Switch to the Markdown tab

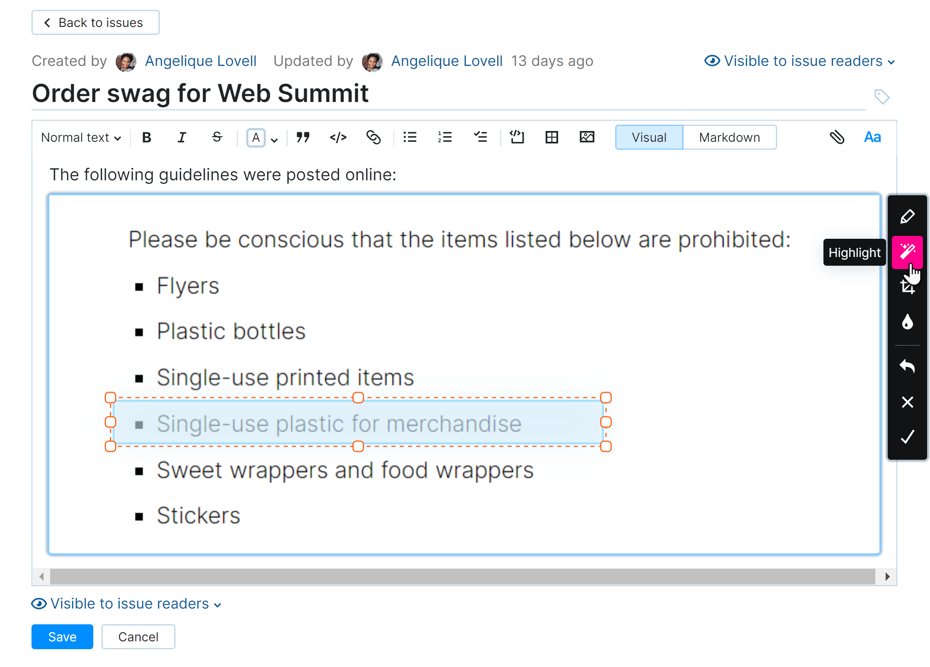[729, 137]
